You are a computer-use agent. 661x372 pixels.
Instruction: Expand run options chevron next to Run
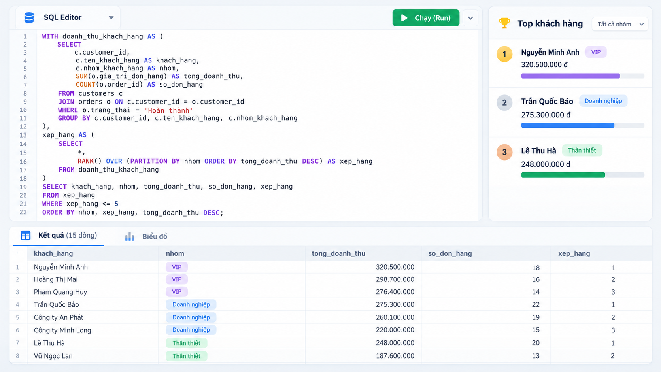(x=470, y=18)
